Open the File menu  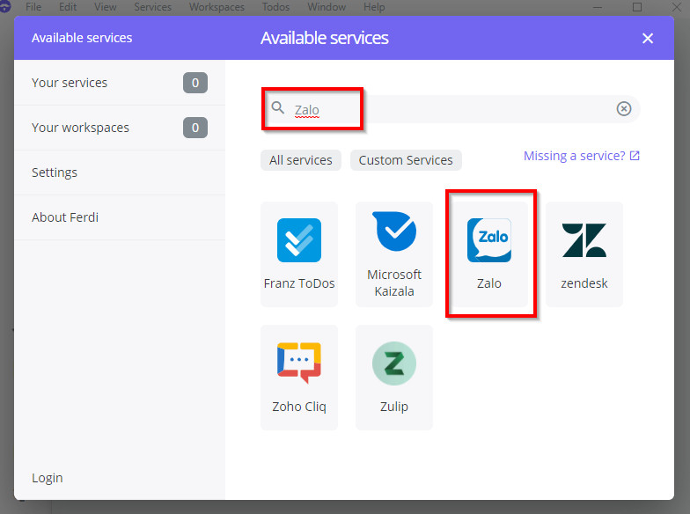[x=33, y=7]
